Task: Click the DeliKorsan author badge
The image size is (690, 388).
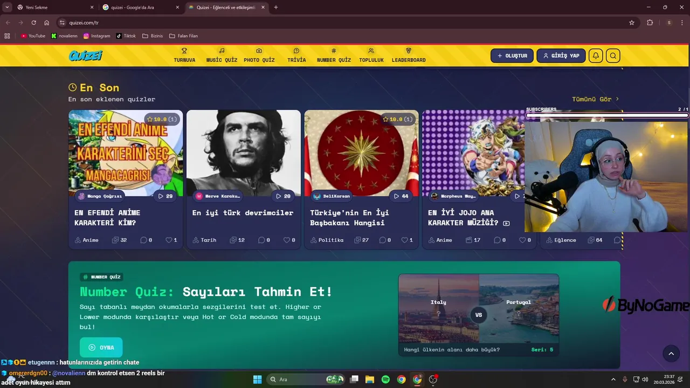Action: point(332,196)
